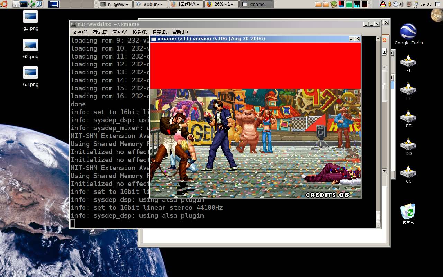Click the xmame (x11) version 0.106 title bar

click(255, 39)
